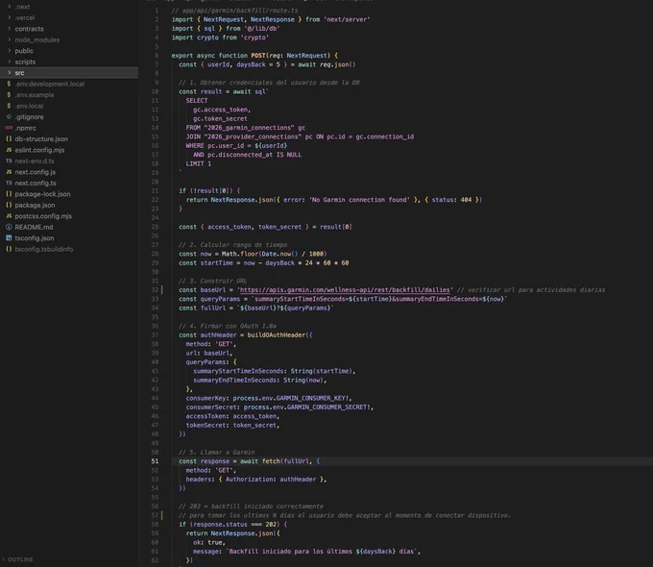Open eslint.config.mjs in the explorer
This screenshot has width=653, height=567.
coord(39,150)
